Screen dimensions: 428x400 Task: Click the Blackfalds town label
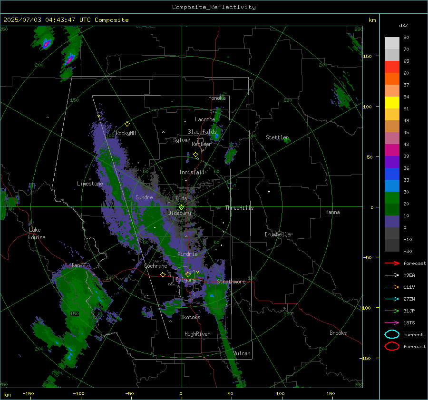[202, 132]
